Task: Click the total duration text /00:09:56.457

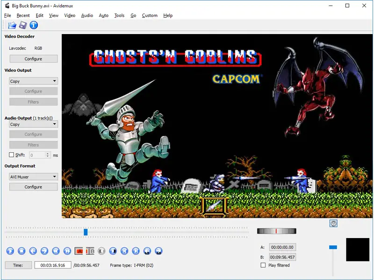Action: tap(86, 265)
